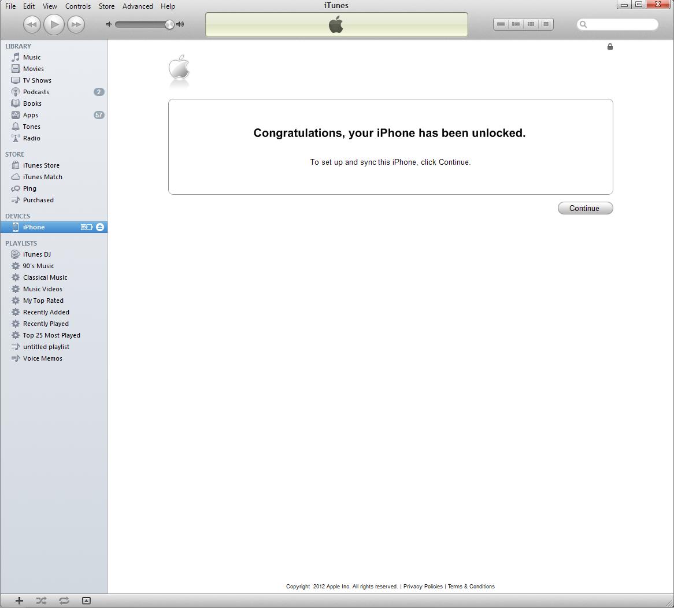Open the TV Shows library
674x608 pixels.
(54, 80)
